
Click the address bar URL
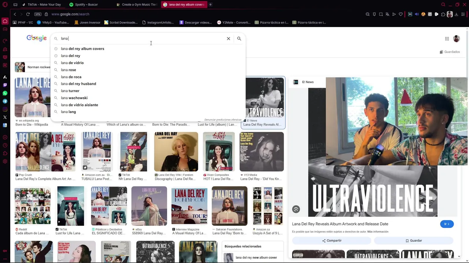pos(70,14)
